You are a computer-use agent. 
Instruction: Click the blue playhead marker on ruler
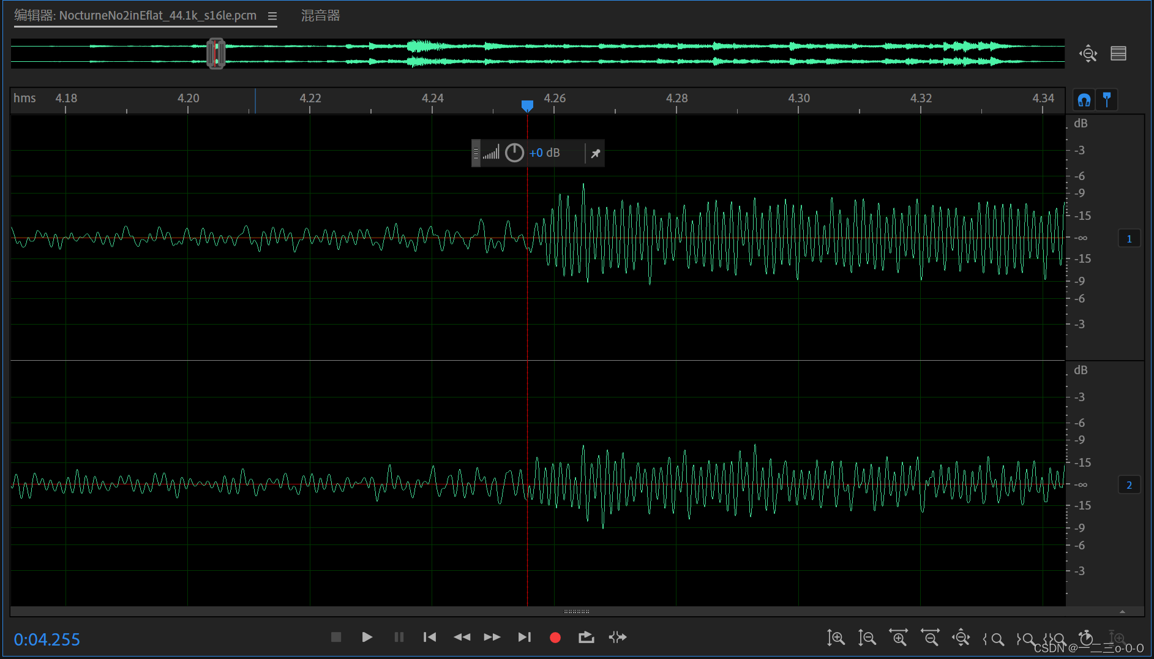527,106
